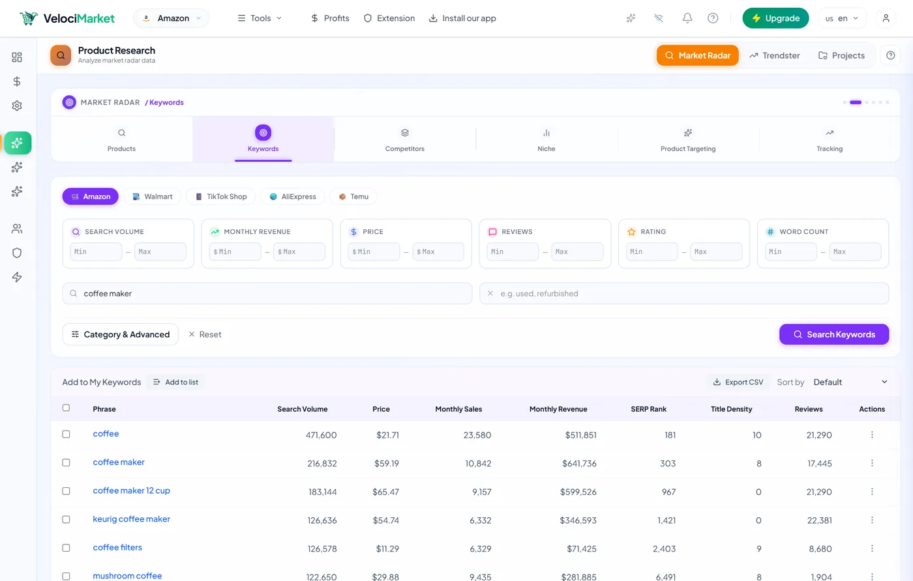Open the Amazon marketplace dropdown

(x=172, y=18)
